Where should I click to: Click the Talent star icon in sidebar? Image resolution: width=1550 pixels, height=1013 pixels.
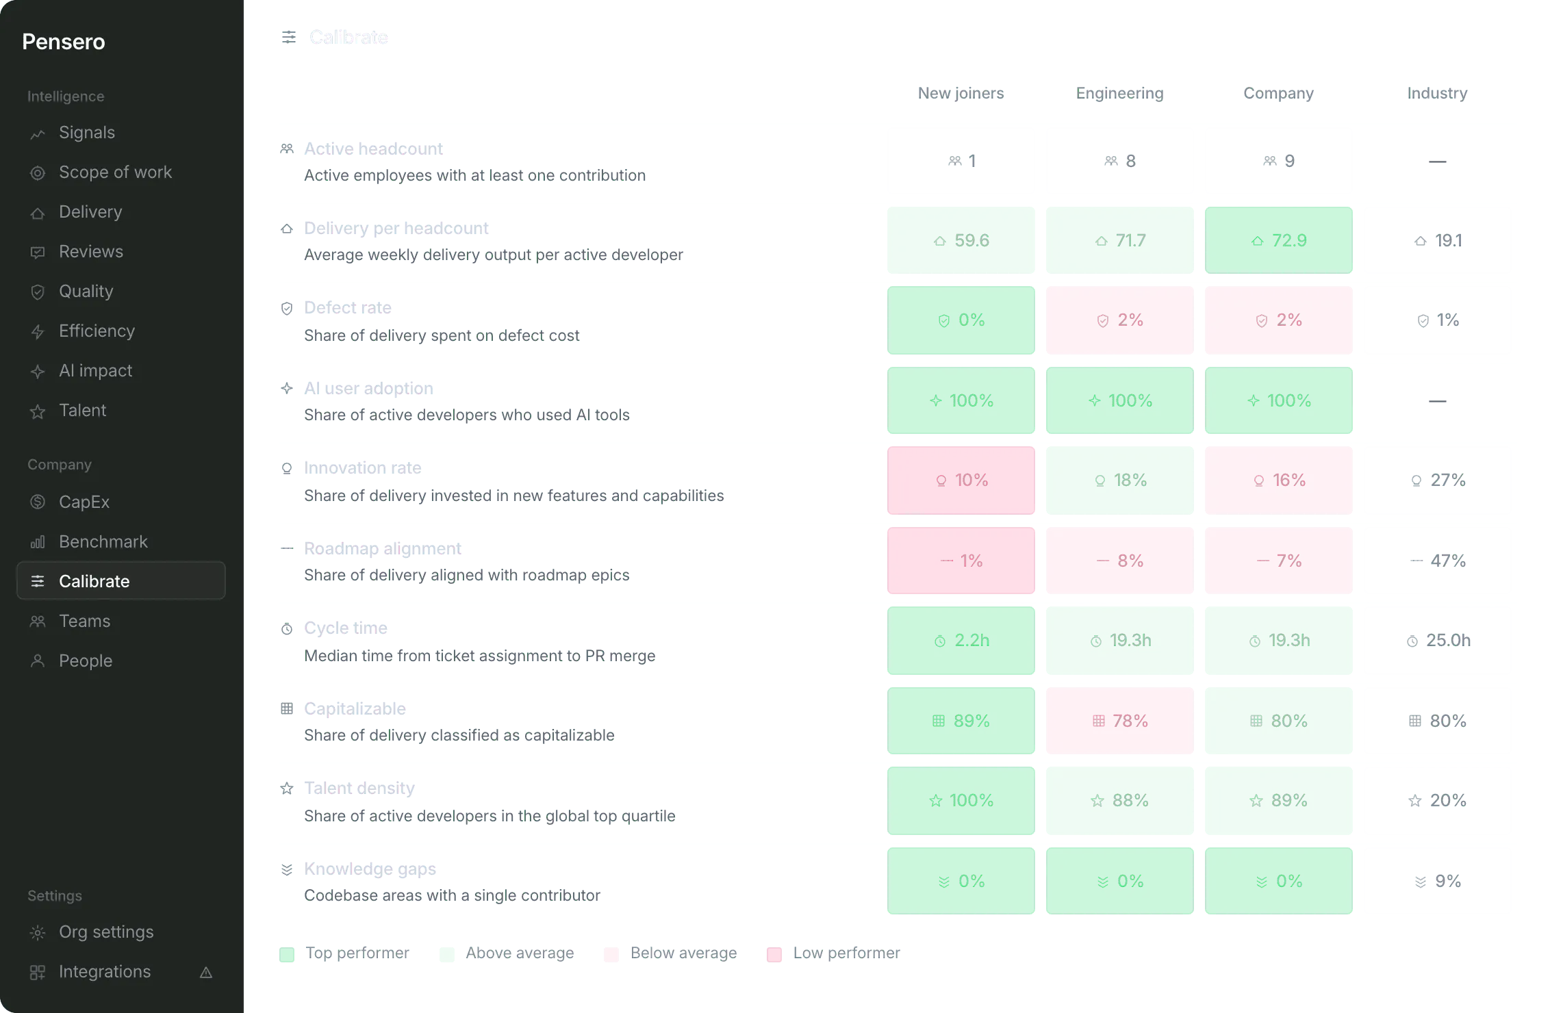[38, 411]
